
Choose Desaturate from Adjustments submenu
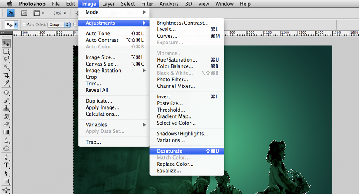(x=187, y=151)
